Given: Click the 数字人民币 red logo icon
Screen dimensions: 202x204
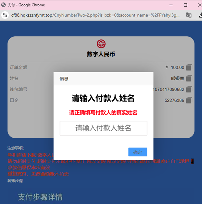Looking at the screenshot, I should click(101, 44).
